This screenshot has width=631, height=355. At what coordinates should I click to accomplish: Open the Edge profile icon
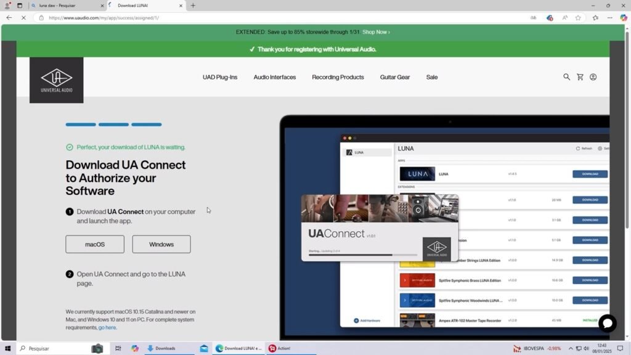[x=7, y=6]
